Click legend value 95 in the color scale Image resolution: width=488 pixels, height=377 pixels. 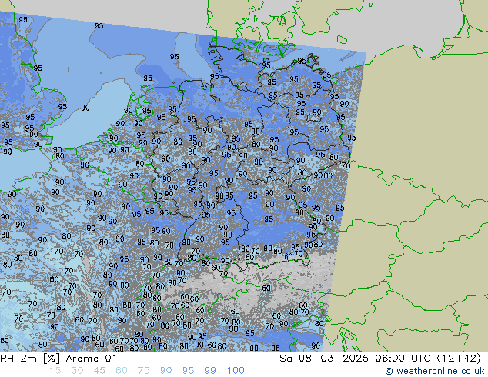click(188, 371)
